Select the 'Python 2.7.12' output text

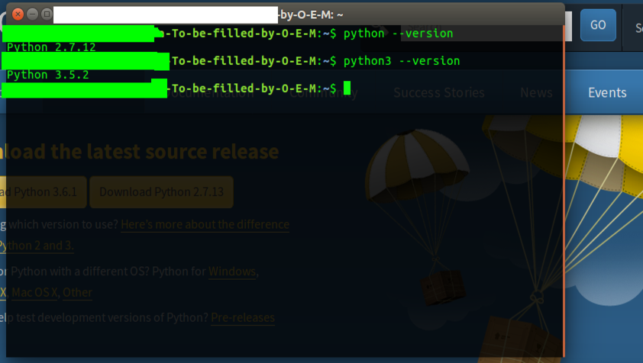point(51,47)
